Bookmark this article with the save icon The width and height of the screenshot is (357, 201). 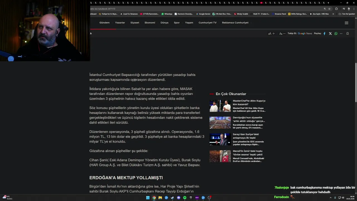[x=348, y=33]
